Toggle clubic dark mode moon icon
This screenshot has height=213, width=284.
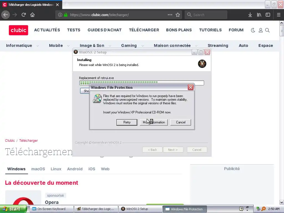[x=253, y=30]
